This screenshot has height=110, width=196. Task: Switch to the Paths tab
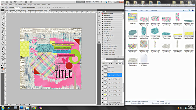click(115, 59)
